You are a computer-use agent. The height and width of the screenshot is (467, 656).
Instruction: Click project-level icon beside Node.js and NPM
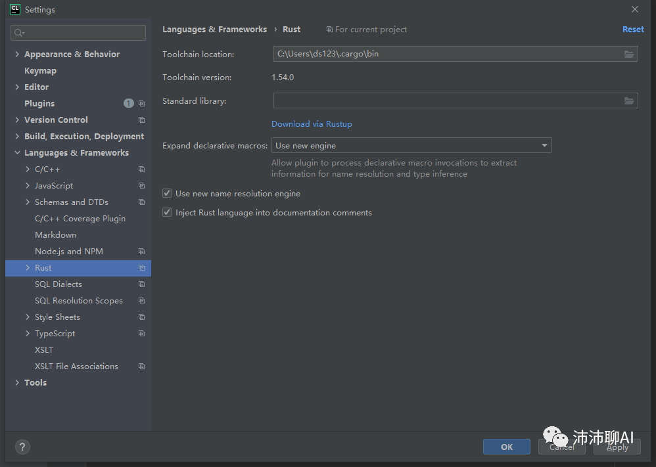(x=141, y=252)
